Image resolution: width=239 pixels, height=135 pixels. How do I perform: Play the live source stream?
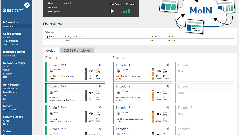click(112, 11)
